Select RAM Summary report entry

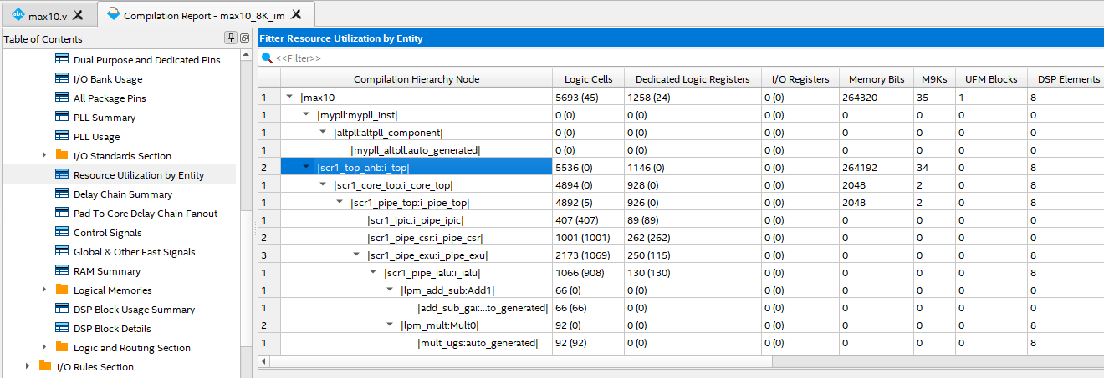coord(107,271)
